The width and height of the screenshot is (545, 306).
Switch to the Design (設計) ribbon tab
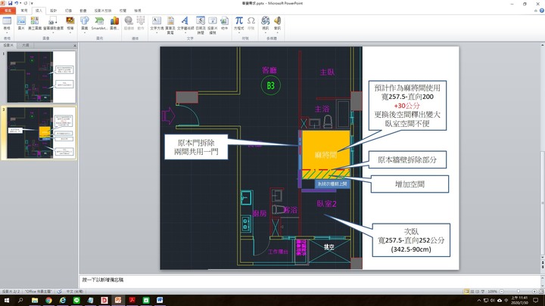pos(53,11)
